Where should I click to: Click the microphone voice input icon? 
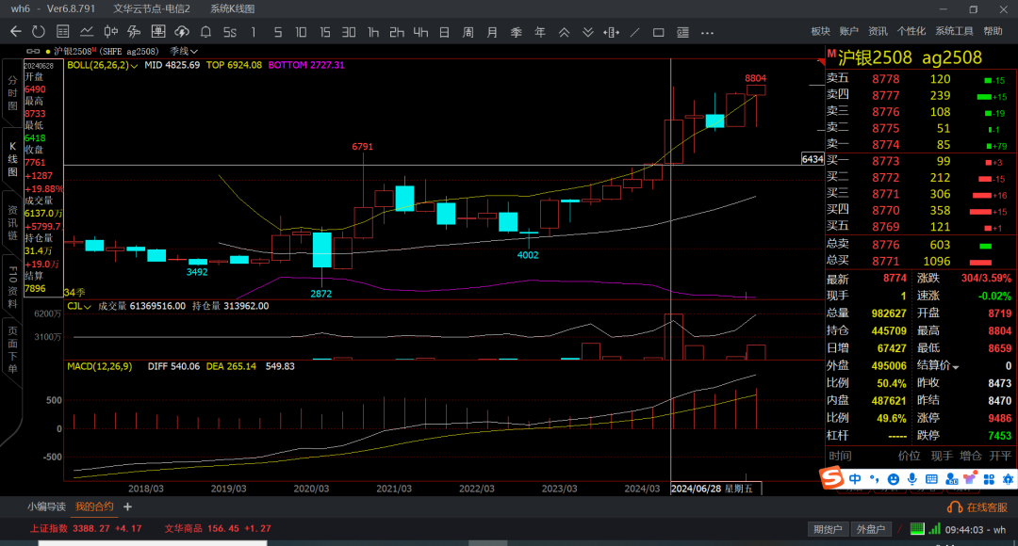pyautogui.click(x=912, y=479)
